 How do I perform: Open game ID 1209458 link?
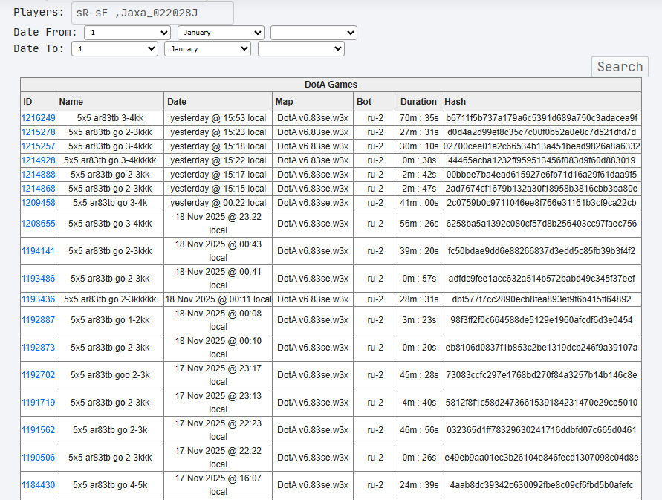[x=39, y=203]
